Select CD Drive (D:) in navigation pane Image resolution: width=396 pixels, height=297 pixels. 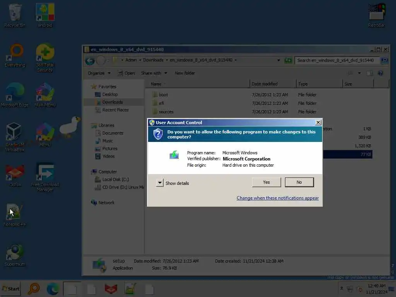pyautogui.click(x=123, y=187)
